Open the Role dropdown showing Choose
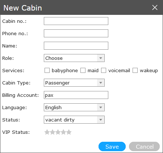163x153 pixels. 74,58
